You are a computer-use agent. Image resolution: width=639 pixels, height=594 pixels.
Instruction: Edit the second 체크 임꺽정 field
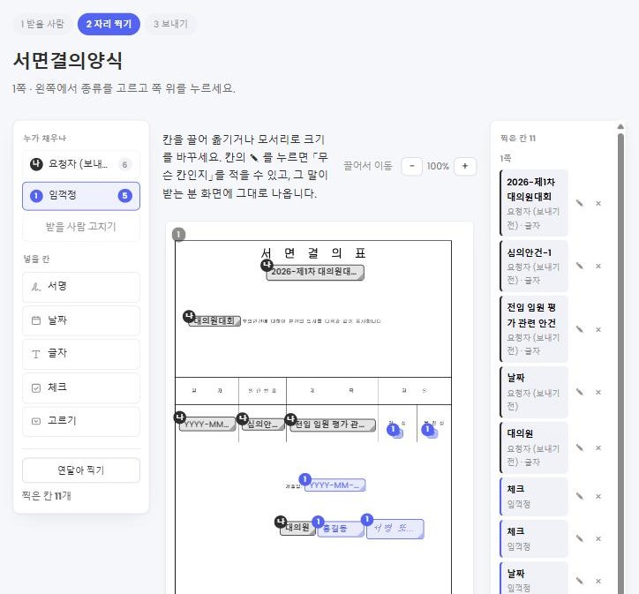pos(580,538)
